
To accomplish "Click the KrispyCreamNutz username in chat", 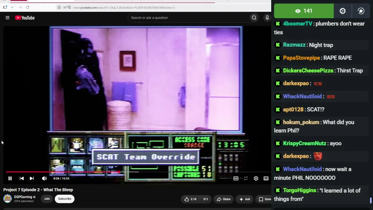I will tap(305, 143).
